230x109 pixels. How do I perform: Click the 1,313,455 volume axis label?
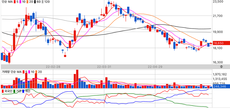pyautogui.click(x=220, y=79)
